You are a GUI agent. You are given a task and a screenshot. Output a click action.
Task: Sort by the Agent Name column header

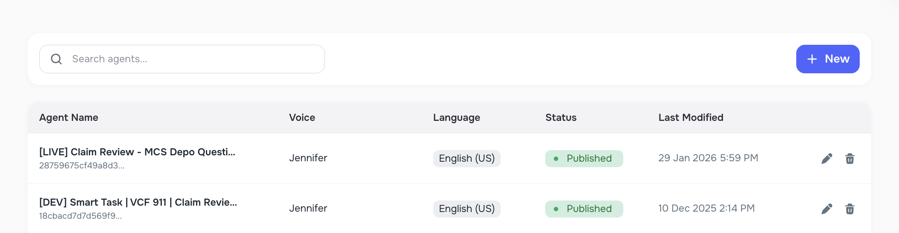68,118
